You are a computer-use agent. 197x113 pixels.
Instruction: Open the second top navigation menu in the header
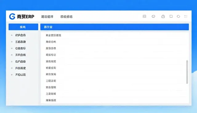coord(66,17)
